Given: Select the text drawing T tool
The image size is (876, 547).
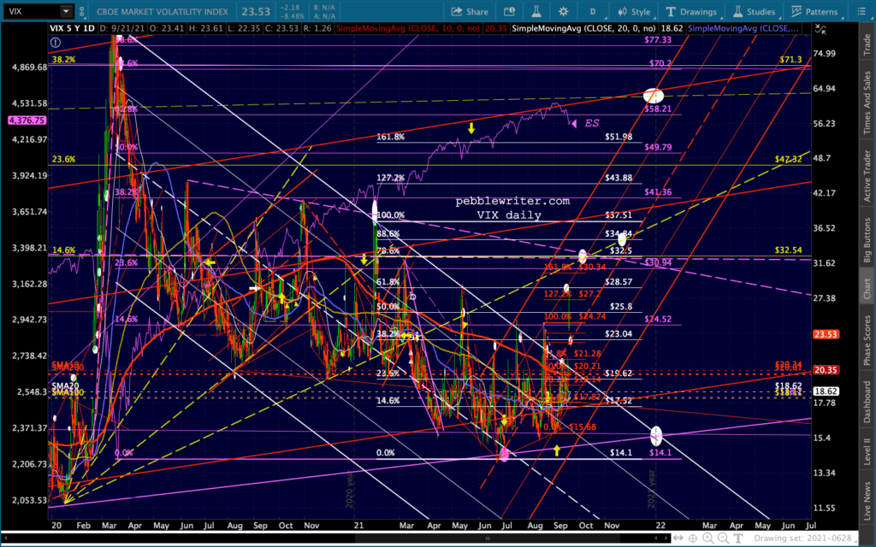Looking at the screenshot, I should click(737, 538).
